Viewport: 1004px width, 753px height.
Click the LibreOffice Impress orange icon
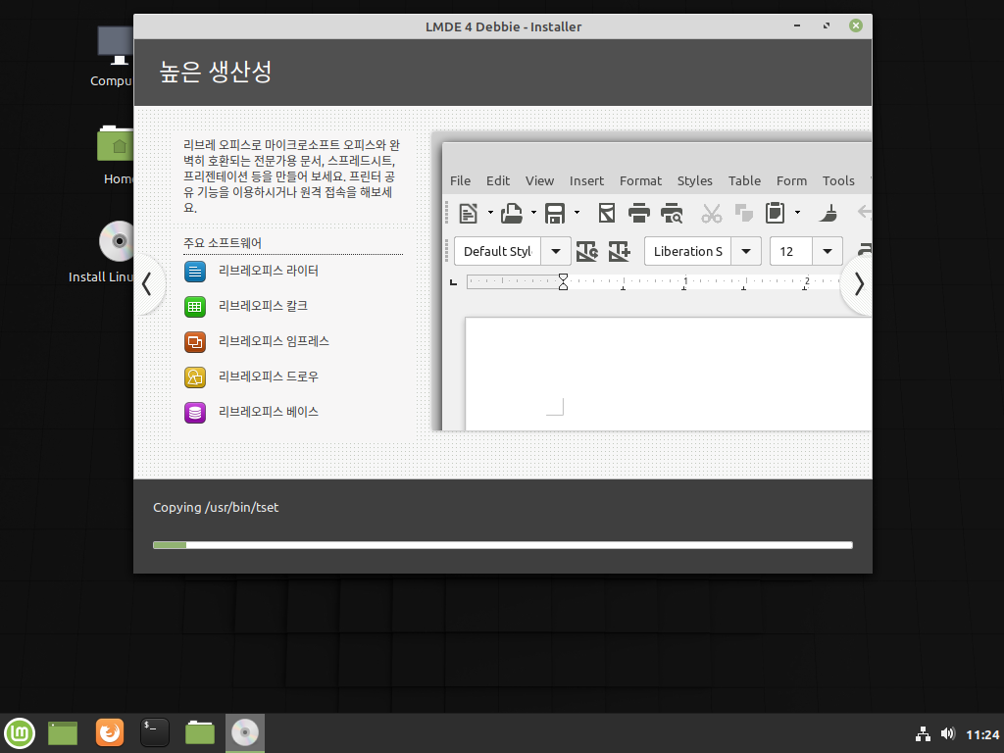pyautogui.click(x=195, y=342)
